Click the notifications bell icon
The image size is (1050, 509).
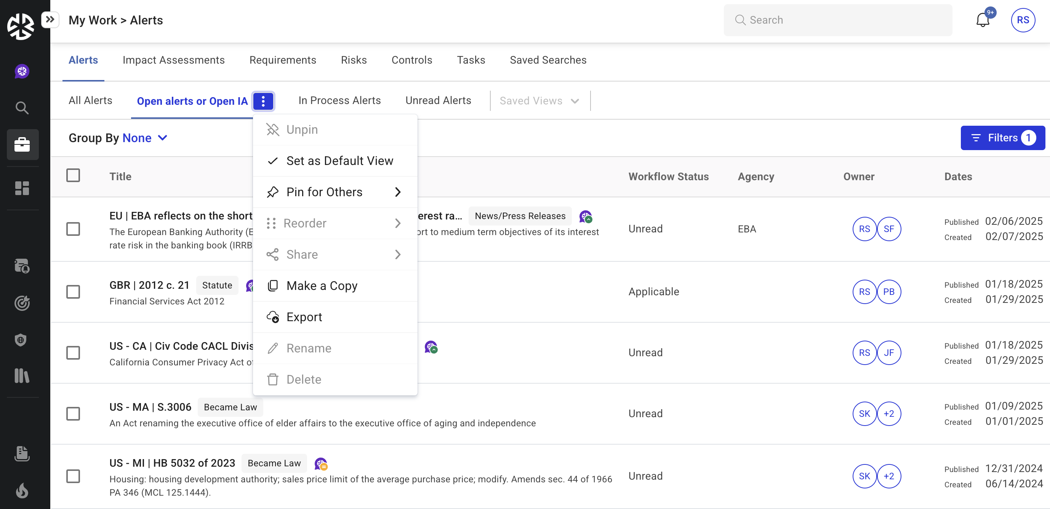click(982, 20)
